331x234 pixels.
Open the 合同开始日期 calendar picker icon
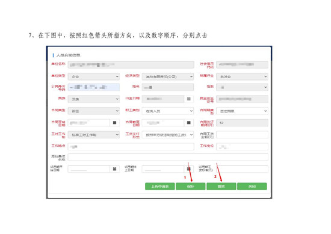click(114, 123)
